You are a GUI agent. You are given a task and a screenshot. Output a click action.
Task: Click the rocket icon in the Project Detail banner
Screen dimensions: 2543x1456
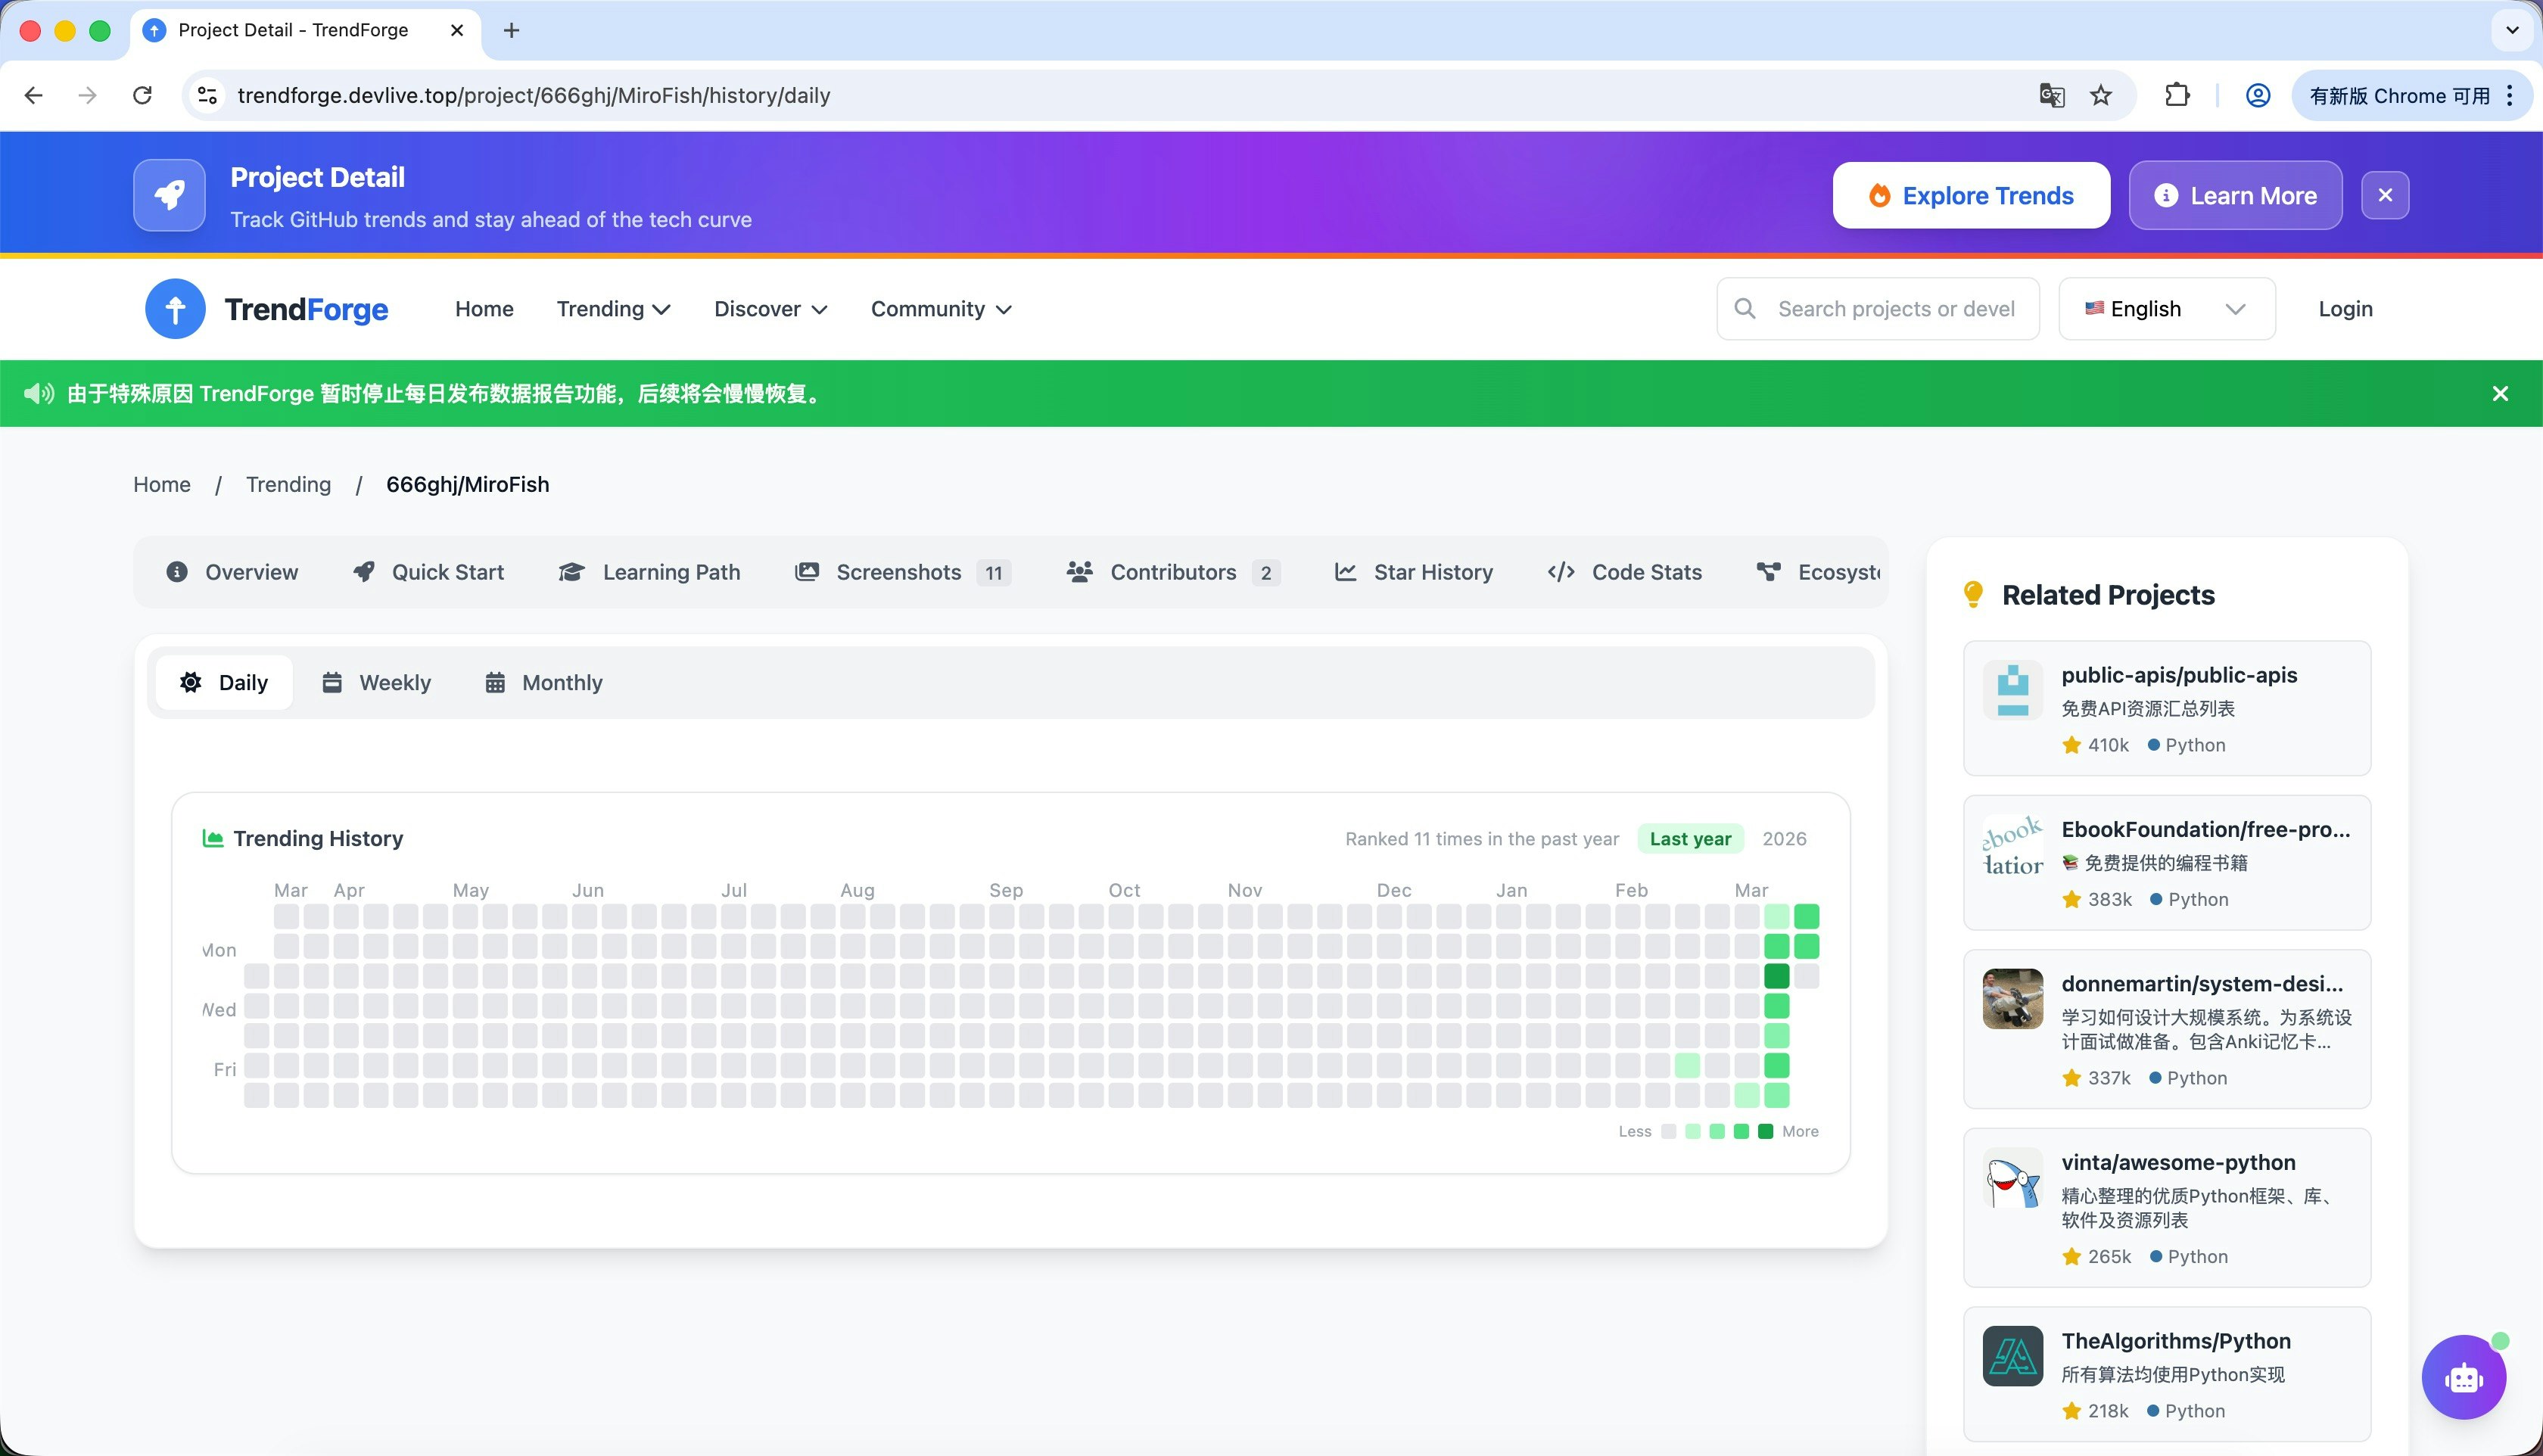coord(169,195)
